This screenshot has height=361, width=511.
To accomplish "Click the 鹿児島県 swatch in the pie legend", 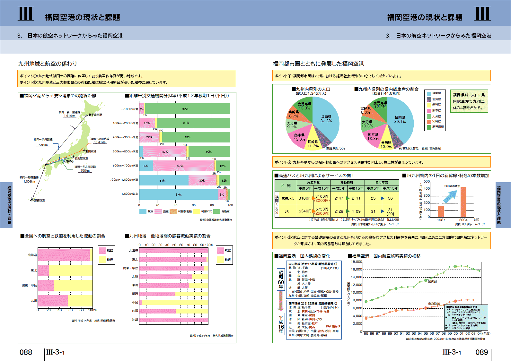I will [x=429, y=127].
